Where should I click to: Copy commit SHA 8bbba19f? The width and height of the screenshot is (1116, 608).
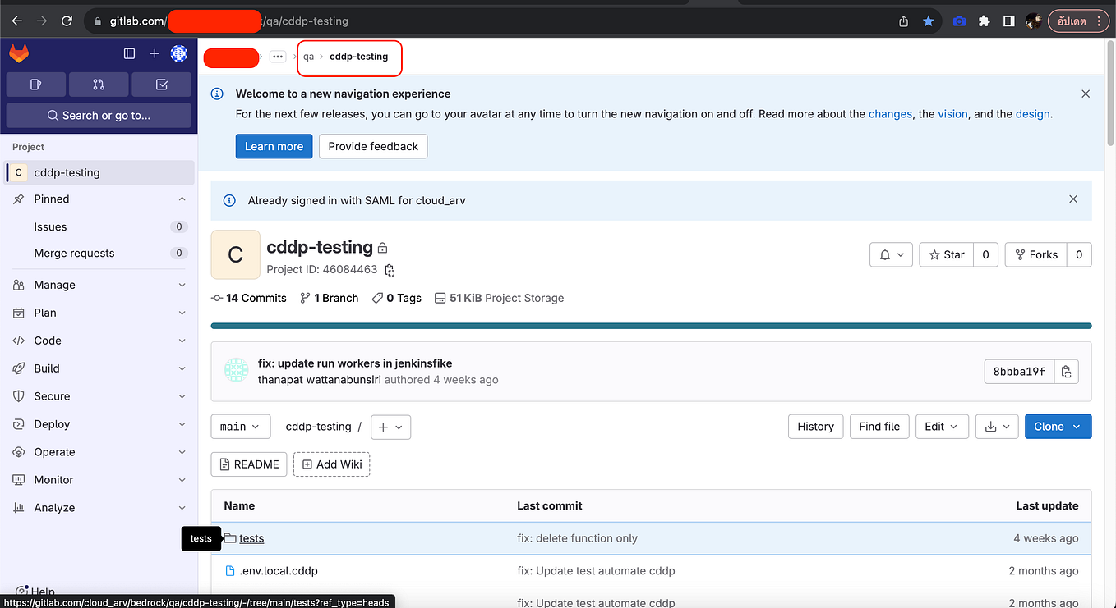point(1066,372)
